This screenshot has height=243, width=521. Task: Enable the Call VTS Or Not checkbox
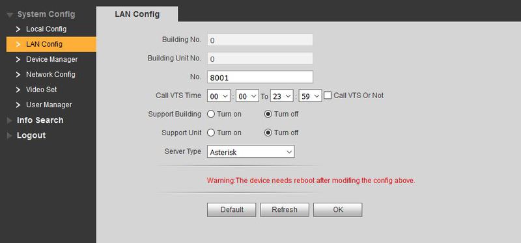point(328,96)
